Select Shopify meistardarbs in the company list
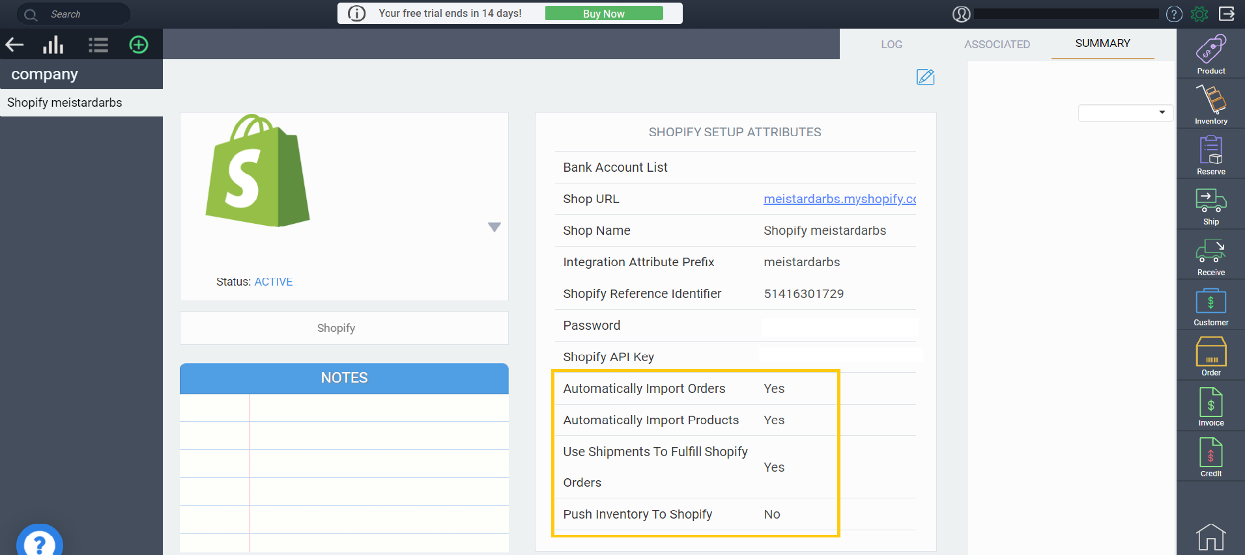This screenshot has height=555, width=1245. (81, 103)
